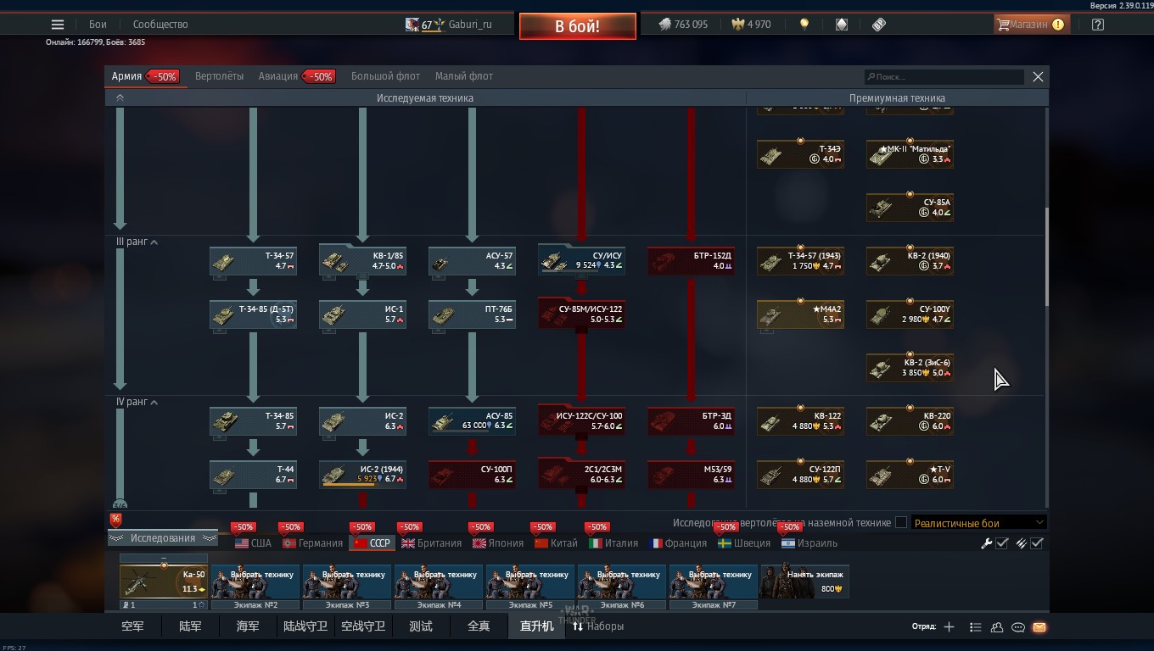
Task: Click the red percent discount icon
Action: pyautogui.click(x=115, y=520)
